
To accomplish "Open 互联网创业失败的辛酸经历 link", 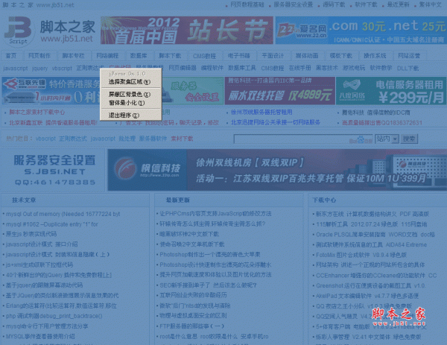I will tap(193, 295).
